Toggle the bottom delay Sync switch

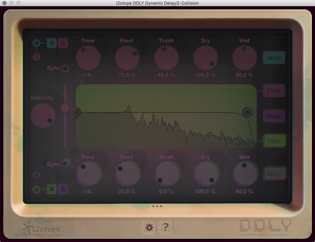[x=65, y=163]
